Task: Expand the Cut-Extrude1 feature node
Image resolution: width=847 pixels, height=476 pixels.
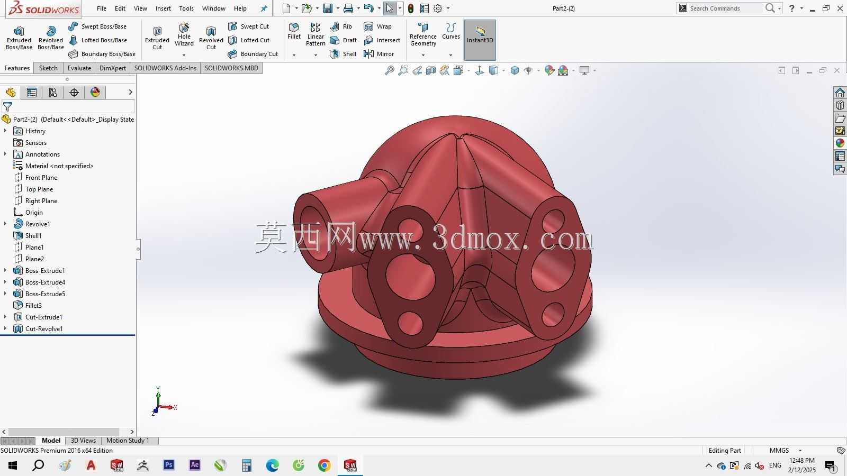Action: [5, 317]
